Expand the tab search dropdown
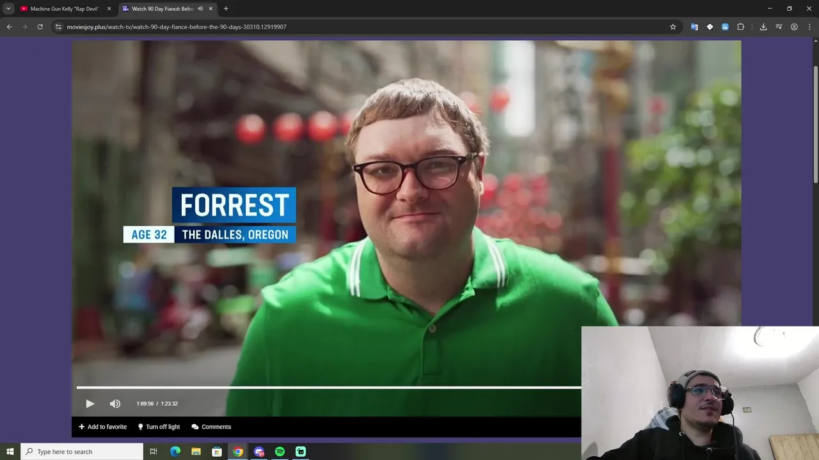Screen dimensions: 819x460 (x=8, y=9)
